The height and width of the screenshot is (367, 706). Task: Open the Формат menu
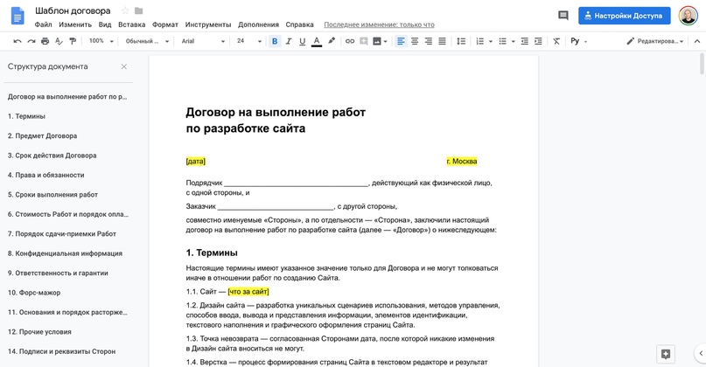tap(165, 24)
